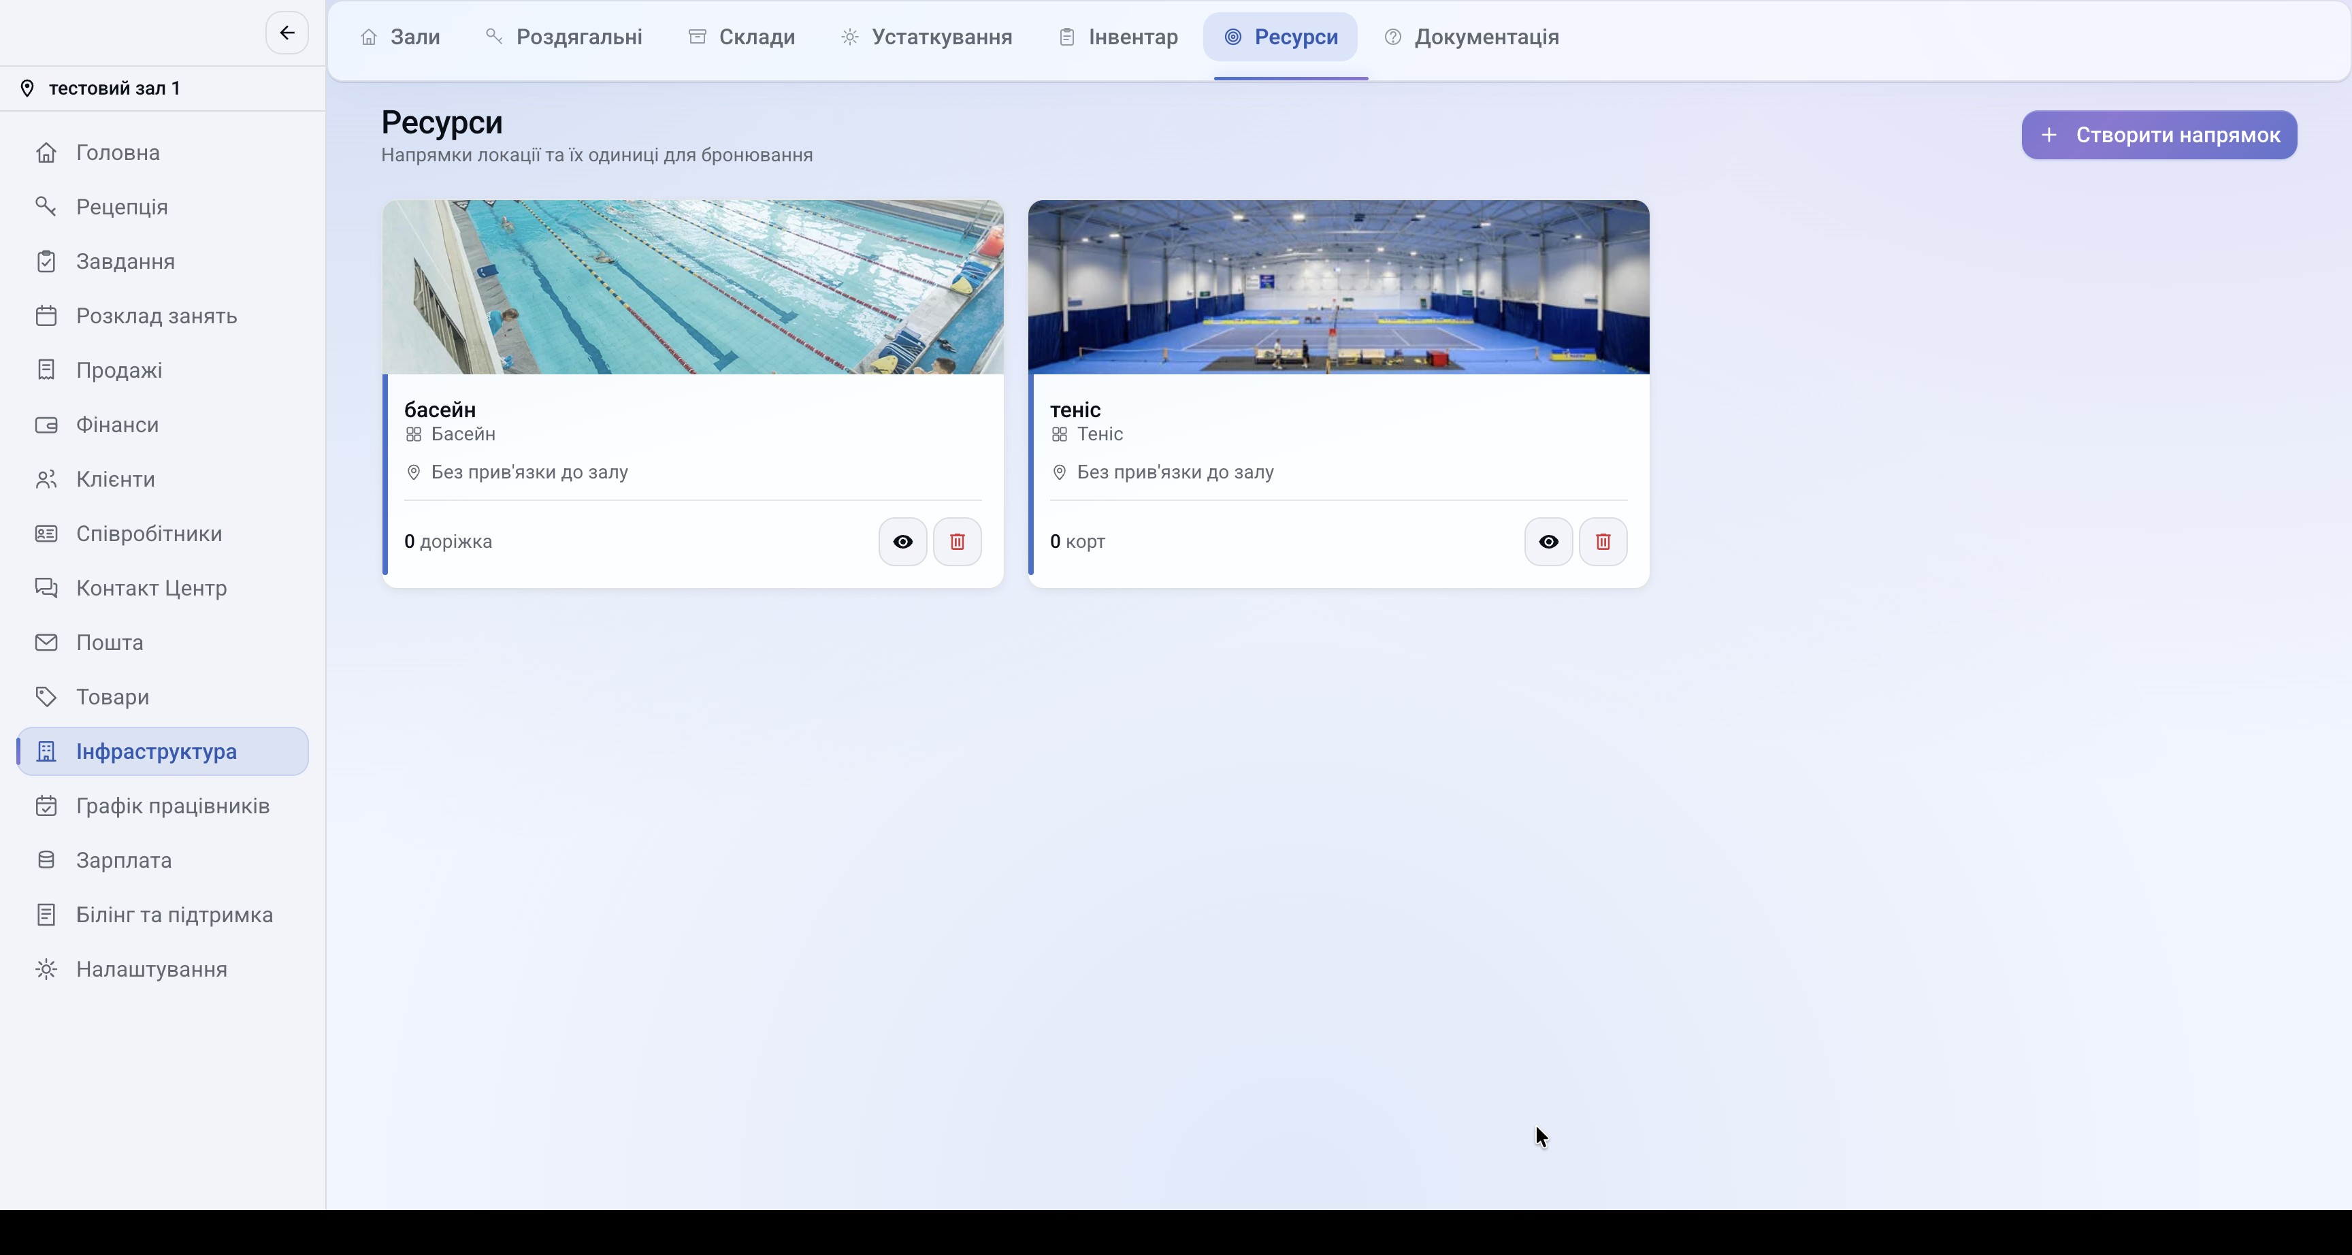Open Товари via its tag icon

tap(46, 697)
